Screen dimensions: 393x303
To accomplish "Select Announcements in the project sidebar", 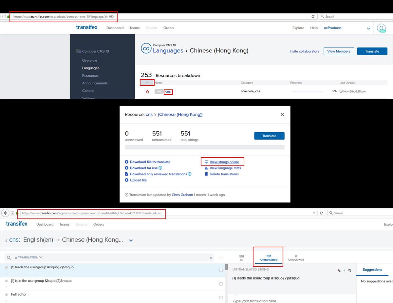I will click(95, 83).
